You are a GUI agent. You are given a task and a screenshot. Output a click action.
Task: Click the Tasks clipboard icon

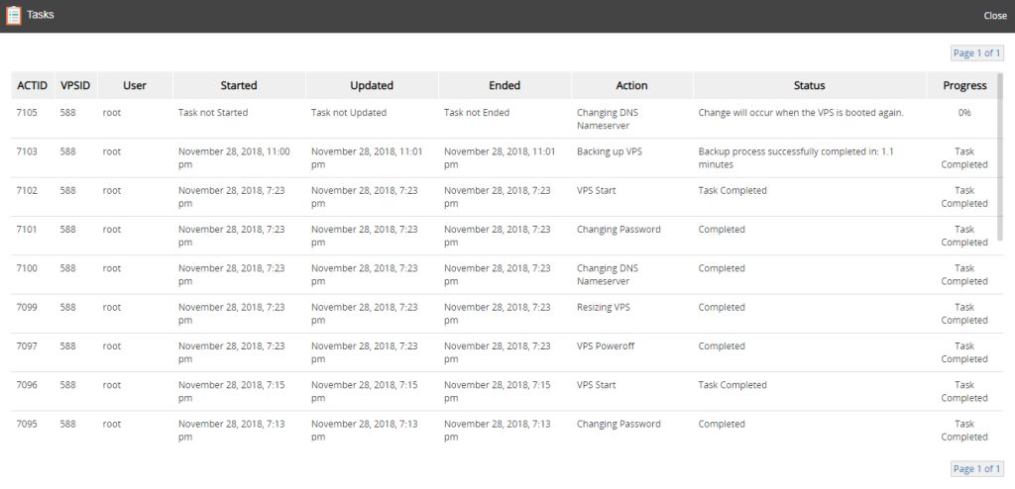tap(14, 16)
